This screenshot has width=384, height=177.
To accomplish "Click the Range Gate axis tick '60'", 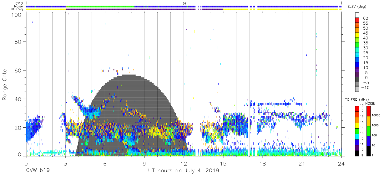I will point(18,70).
